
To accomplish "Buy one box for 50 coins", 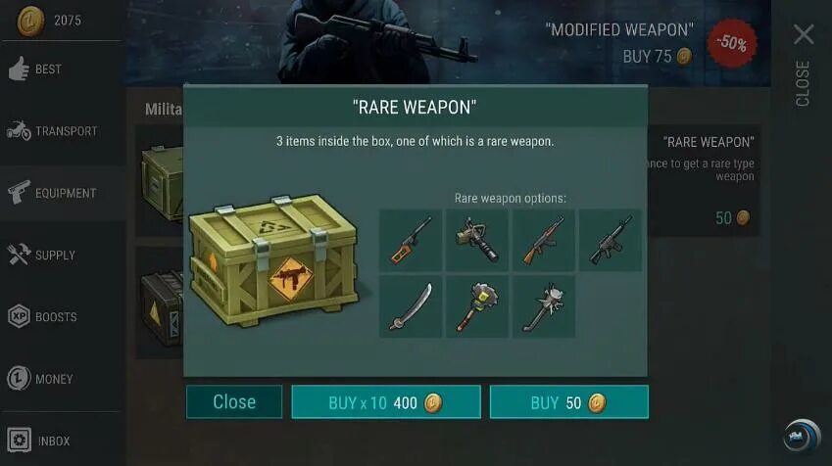I will [x=568, y=402].
